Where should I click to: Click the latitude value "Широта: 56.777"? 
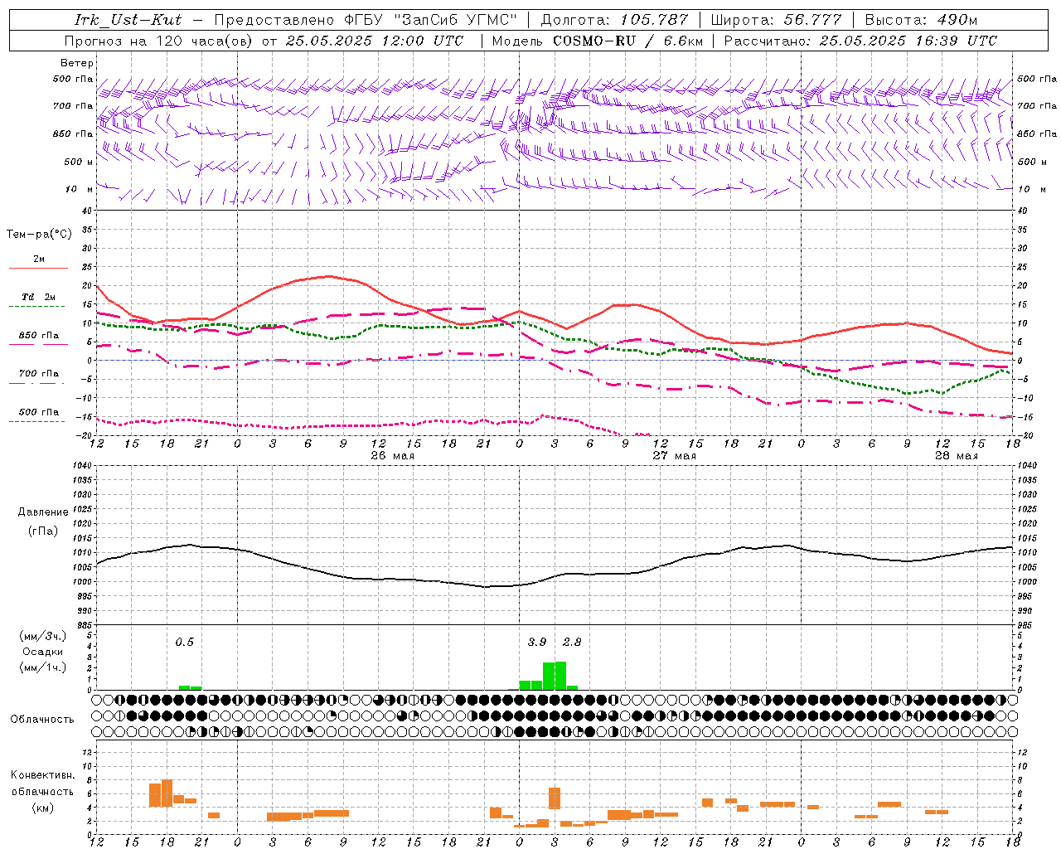(x=777, y=20)
